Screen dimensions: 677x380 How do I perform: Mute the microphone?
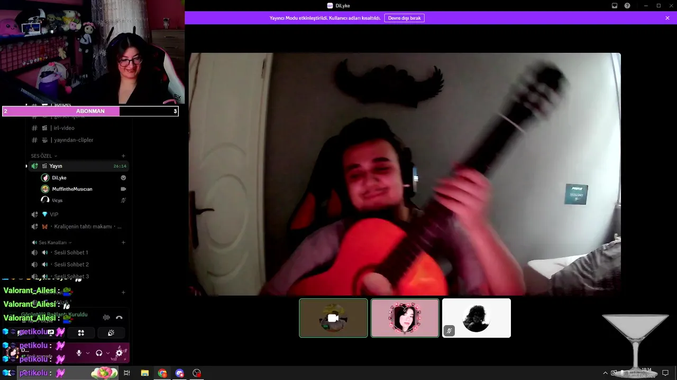point(79,353)
